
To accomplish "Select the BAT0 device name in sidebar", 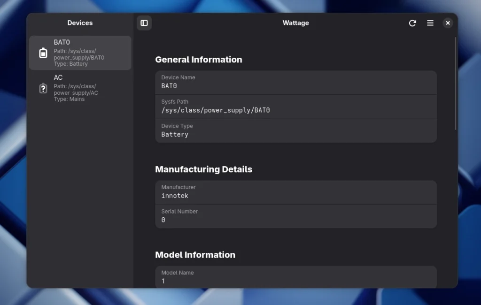I will pyautogui.click(x=62, y=42).
